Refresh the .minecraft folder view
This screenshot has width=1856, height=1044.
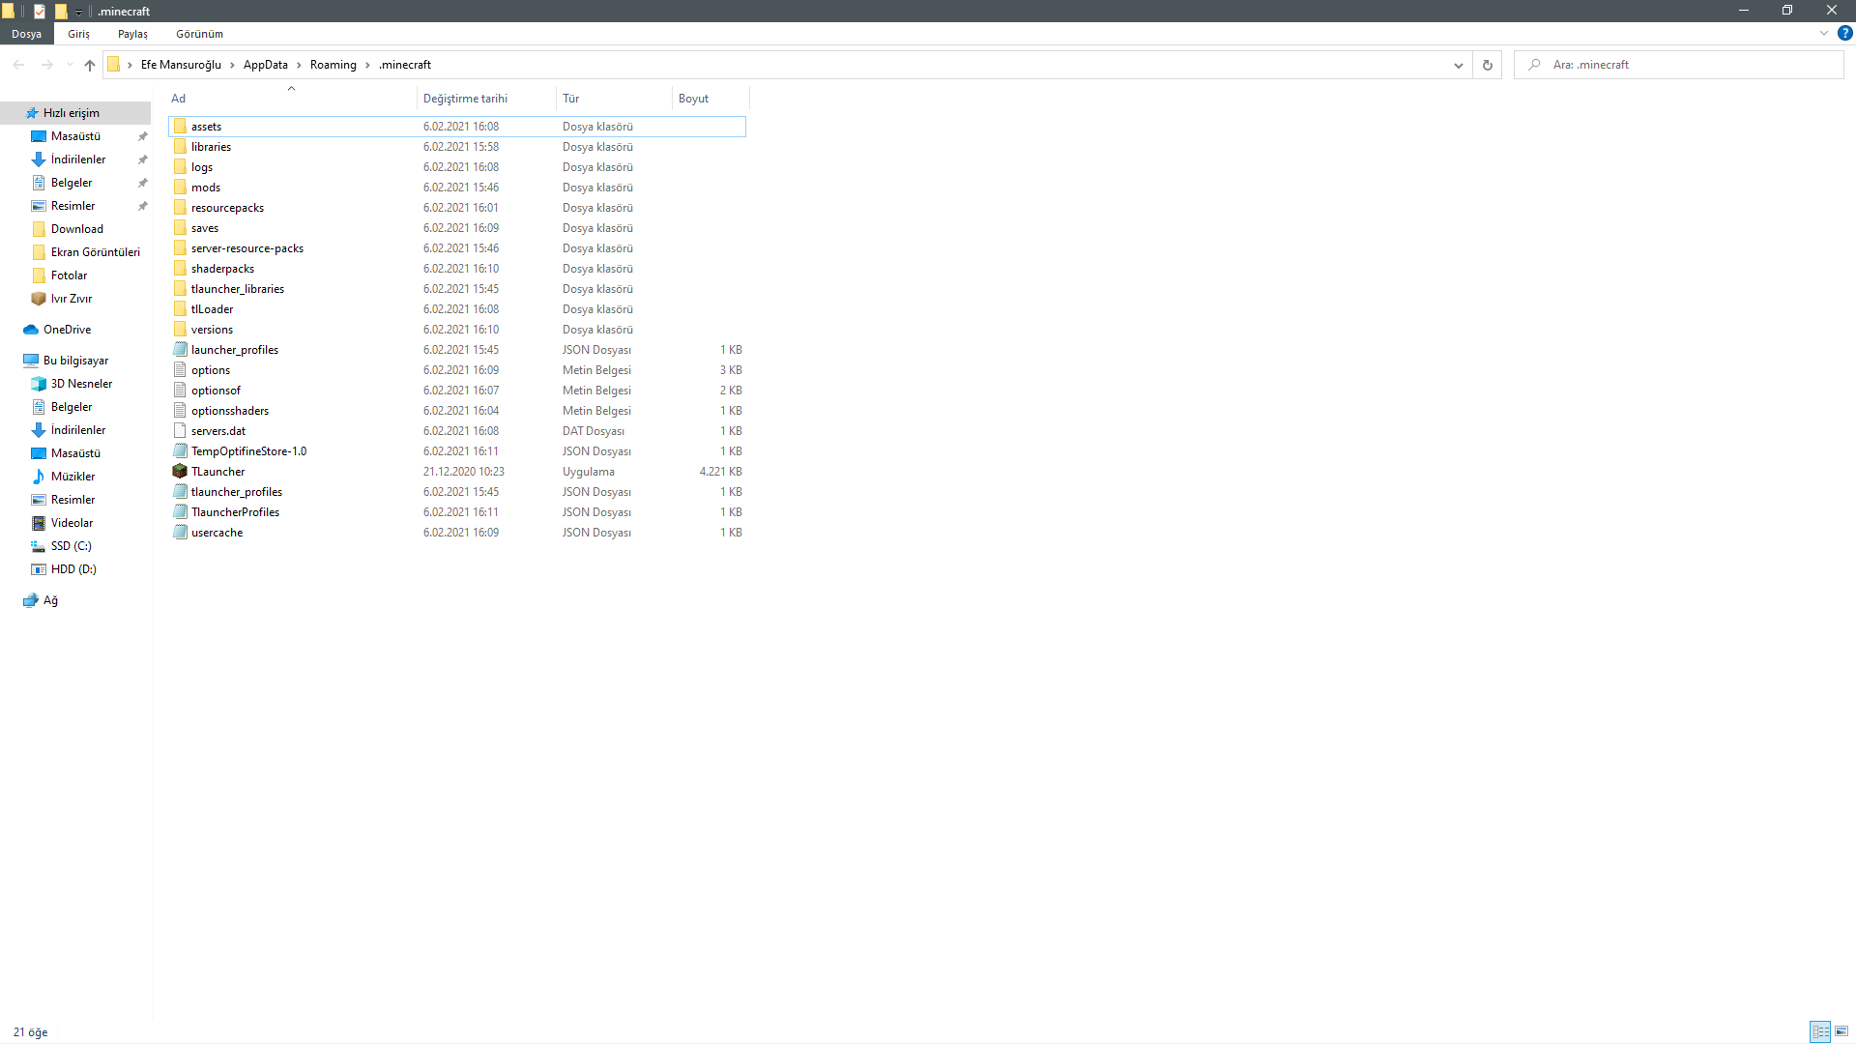1488,65
